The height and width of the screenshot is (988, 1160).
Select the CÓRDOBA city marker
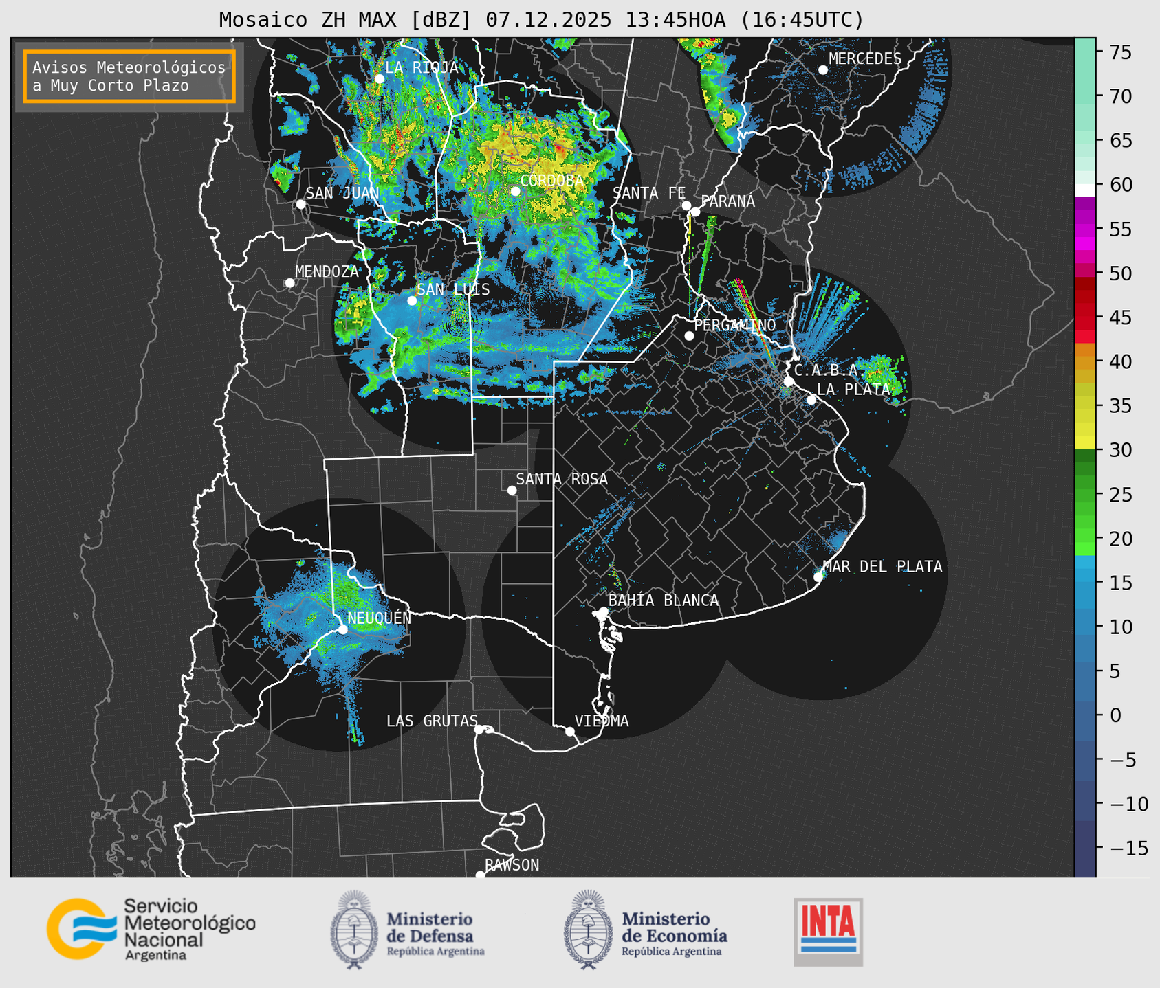point(515,191)
